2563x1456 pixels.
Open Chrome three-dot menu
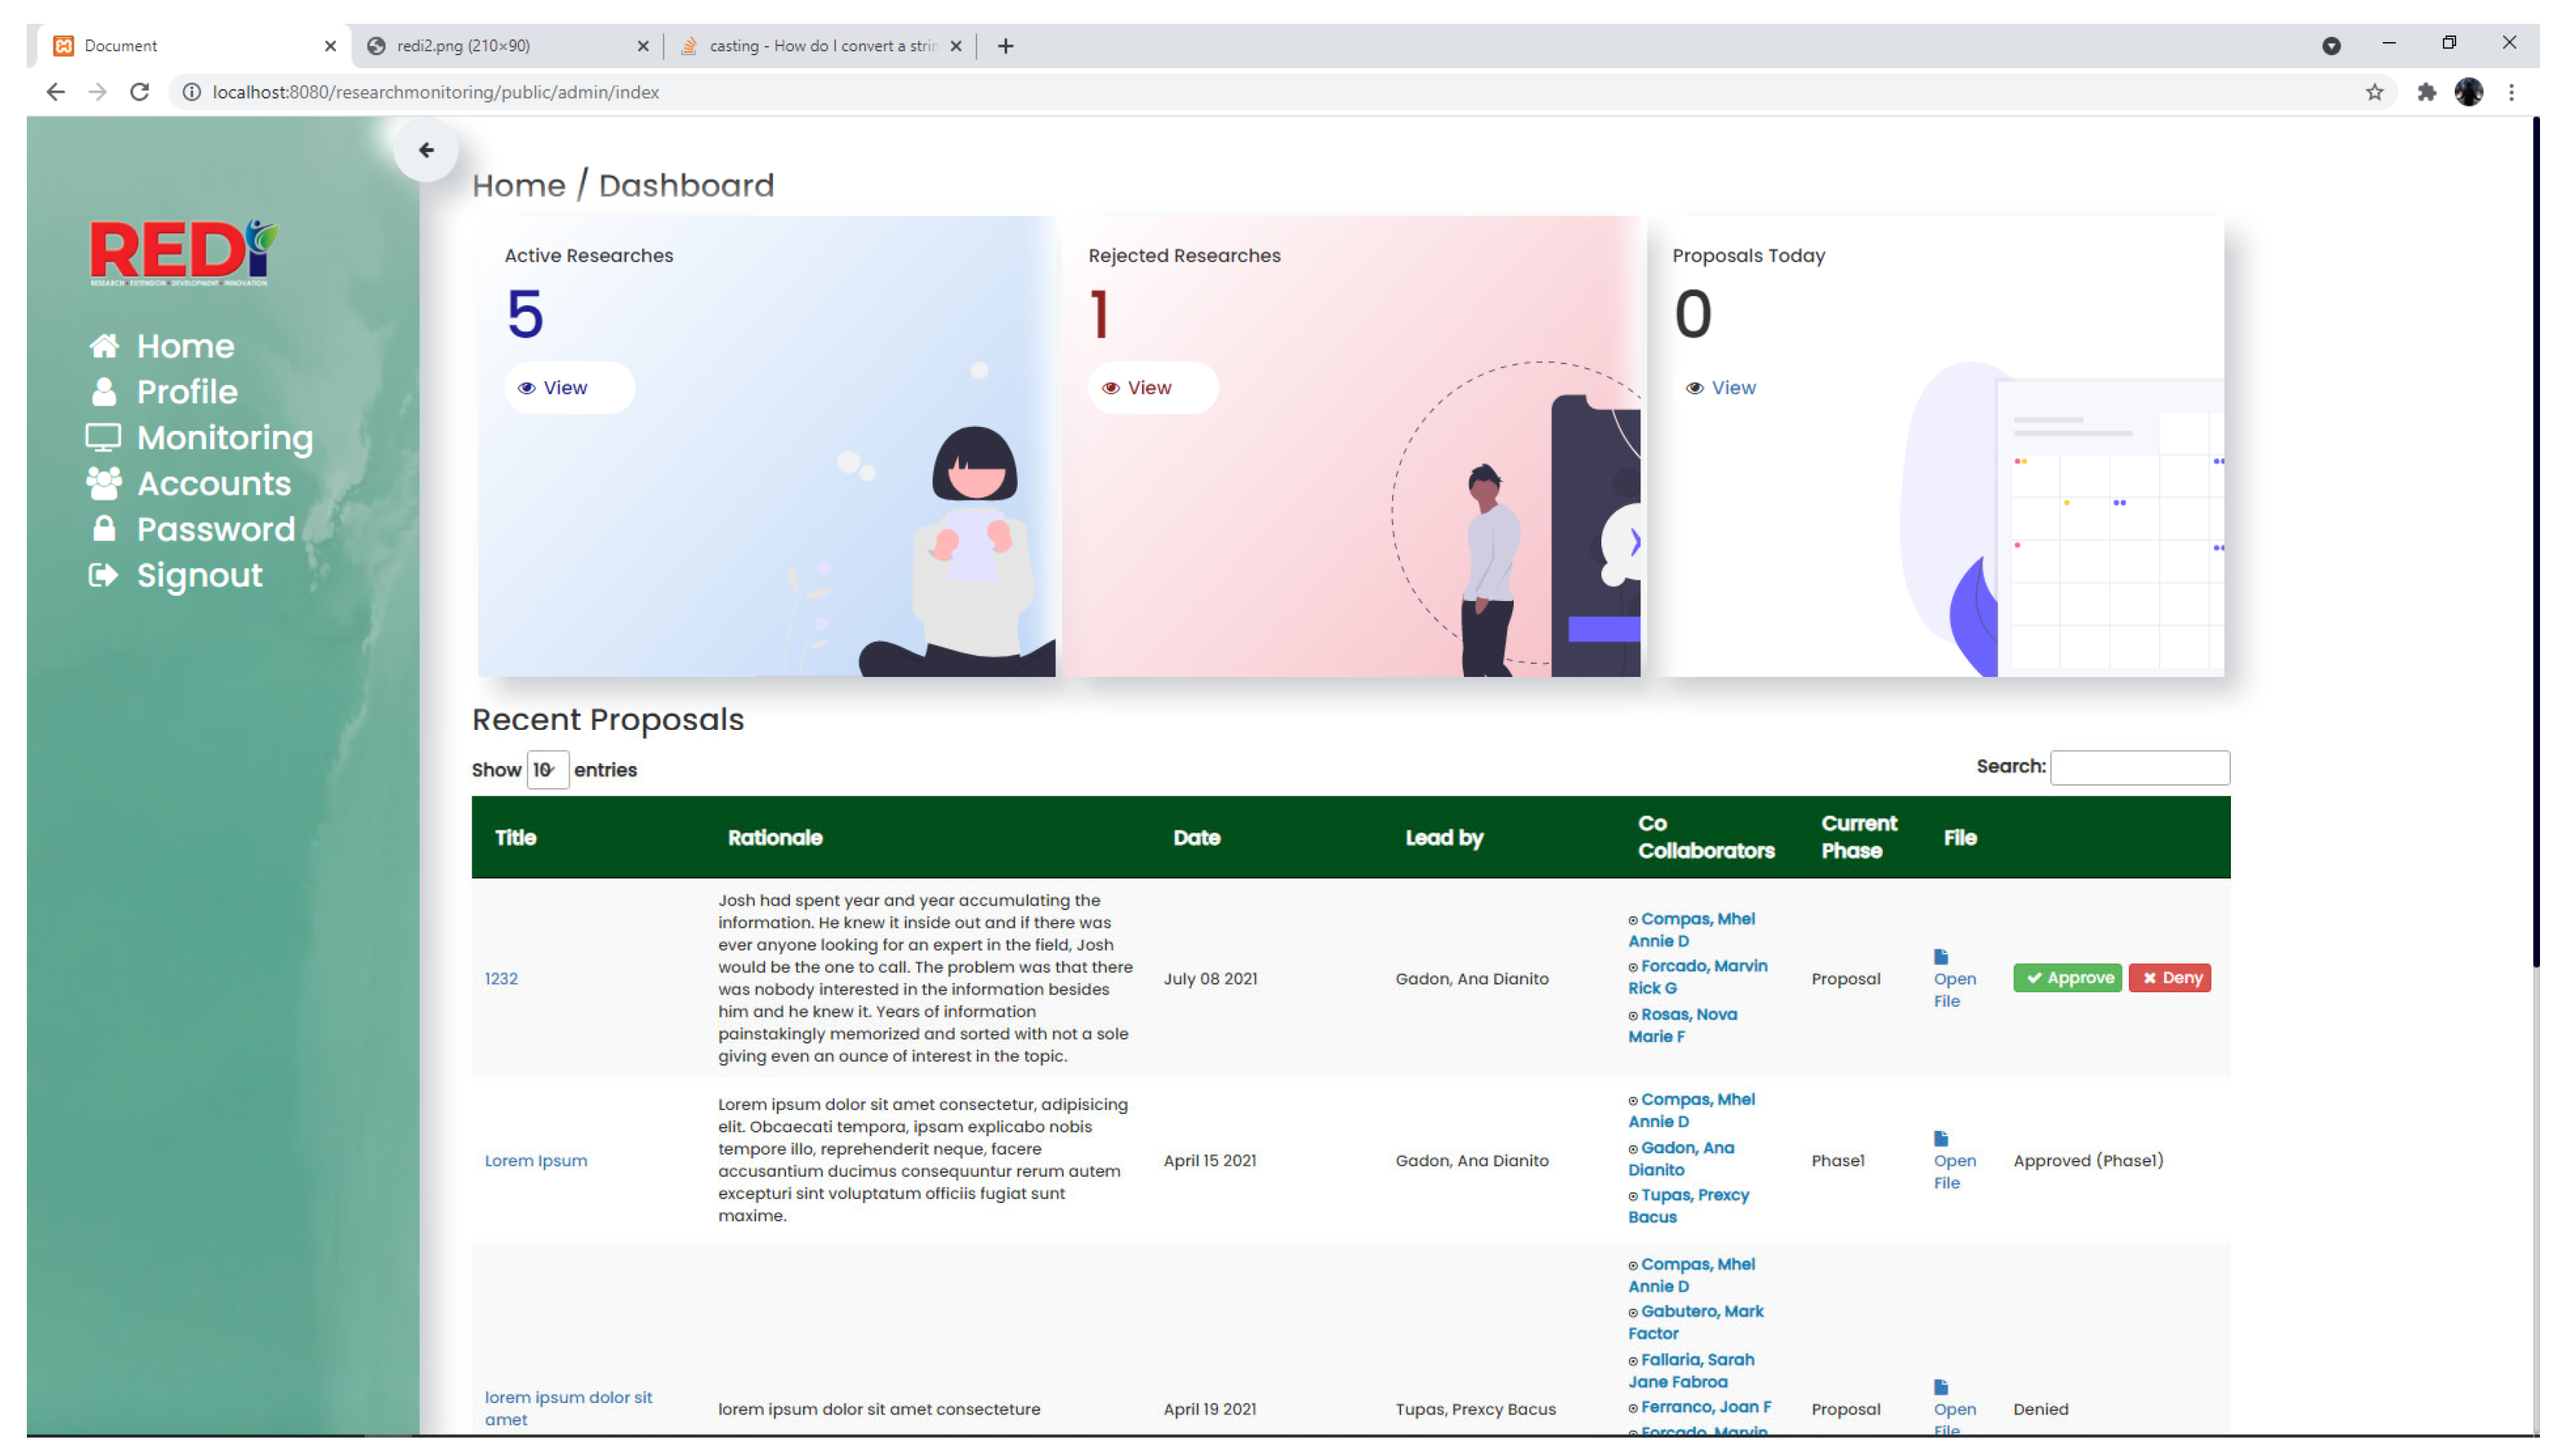coord(2511,92)
